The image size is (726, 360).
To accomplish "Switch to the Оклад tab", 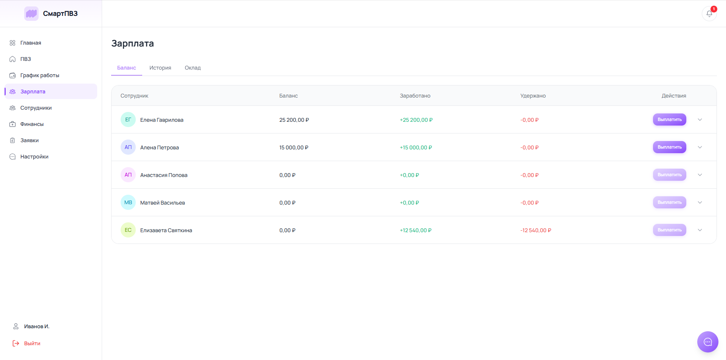I will [193, 68].
